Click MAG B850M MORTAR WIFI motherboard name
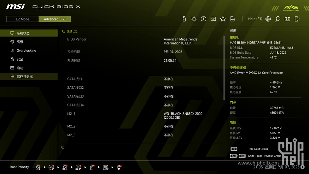The width and height of the screenshot is (309, 174). tap(255, 43)
